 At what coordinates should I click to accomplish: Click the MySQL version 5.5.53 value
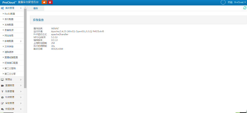54,37
